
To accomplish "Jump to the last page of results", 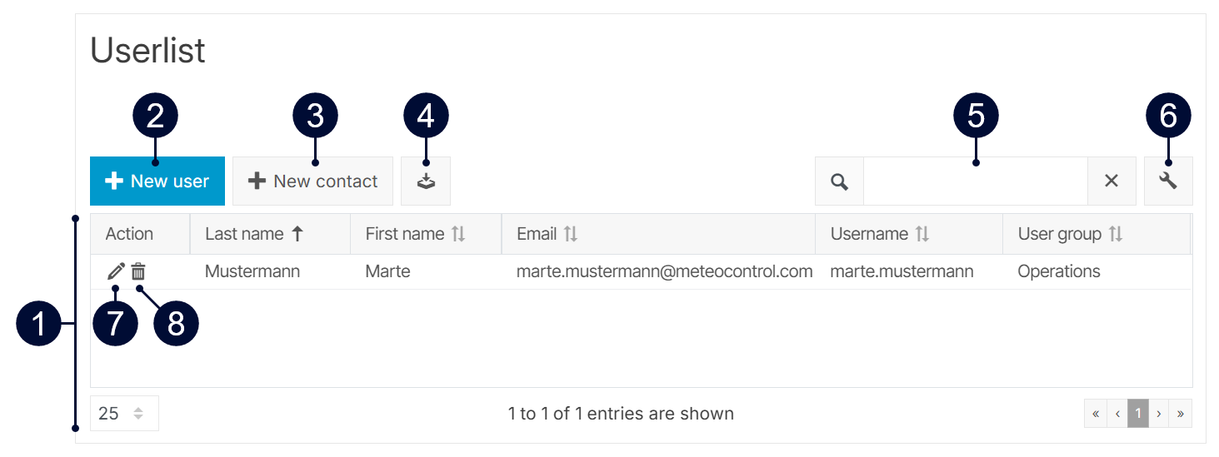I will tap(1181, 414).
